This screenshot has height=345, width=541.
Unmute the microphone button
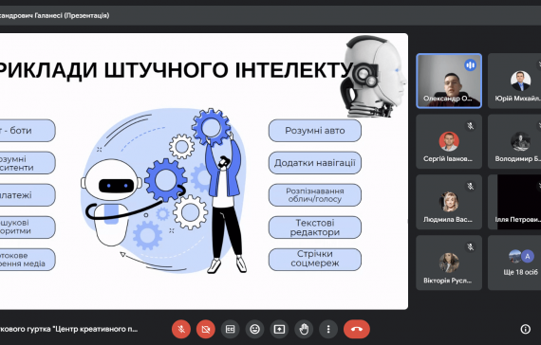pyautogui.click(x=181, y=329)
